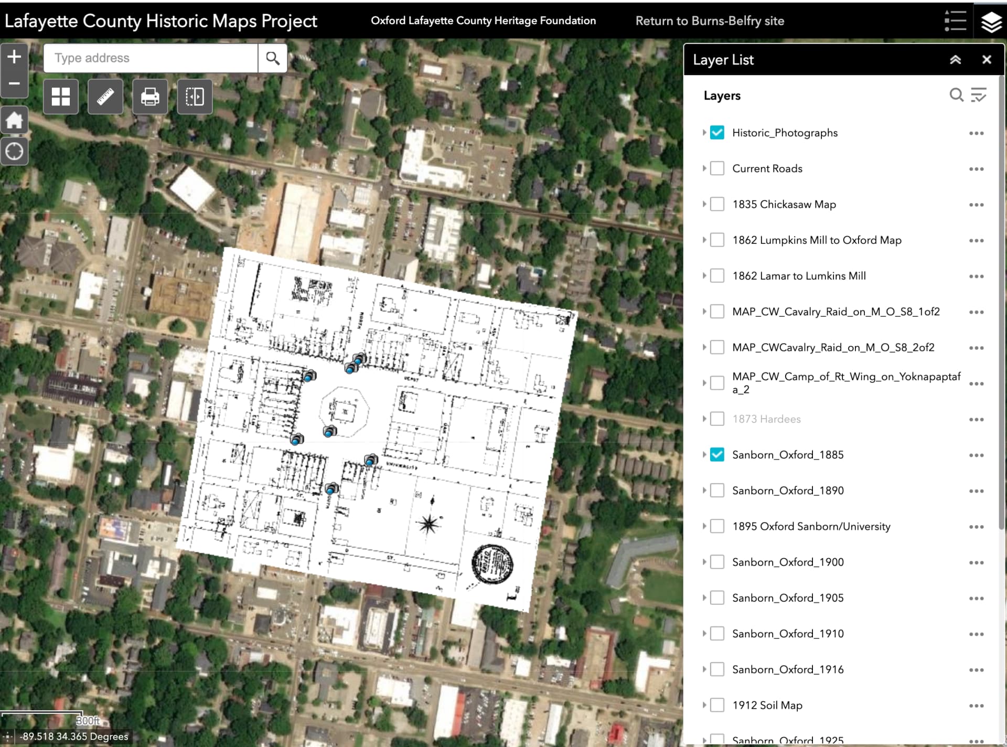
Task: Uncheck the Historic_Photographs layer
Action: (x=717, y=133)
